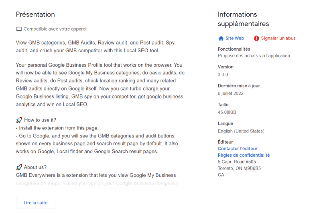Click the Informations supplémentaires heading

(x=243, y=19)
